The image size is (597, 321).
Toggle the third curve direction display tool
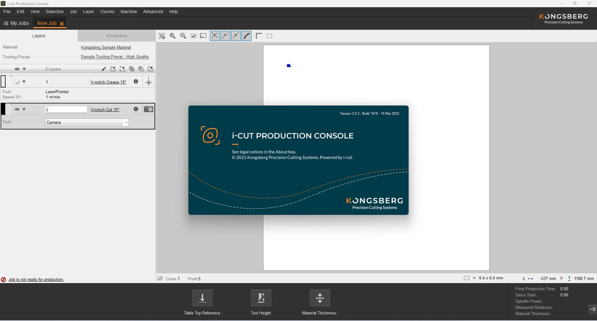236,36
